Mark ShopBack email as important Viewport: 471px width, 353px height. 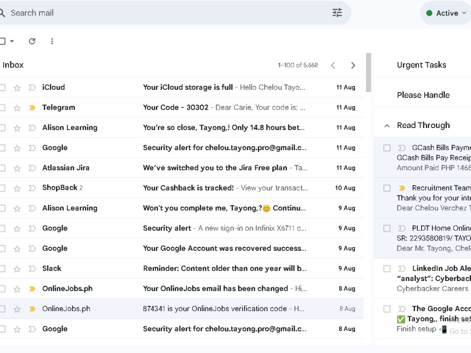tap(32, 188)
